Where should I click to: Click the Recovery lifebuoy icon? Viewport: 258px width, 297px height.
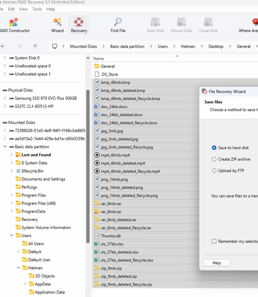tap(79, 22)
